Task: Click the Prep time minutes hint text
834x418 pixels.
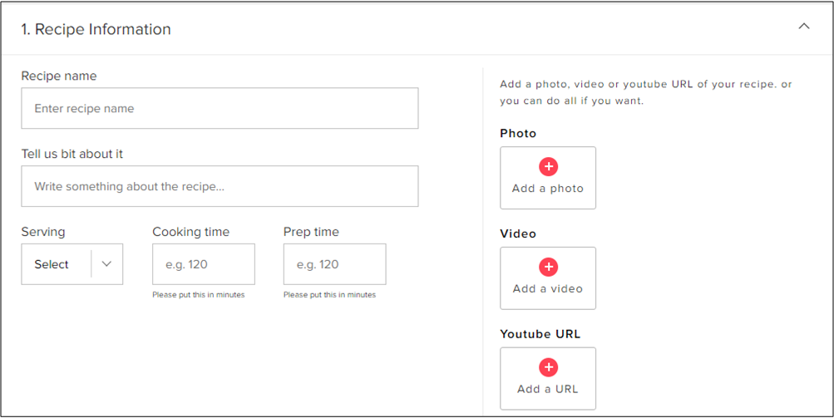Action: [330, 295]
